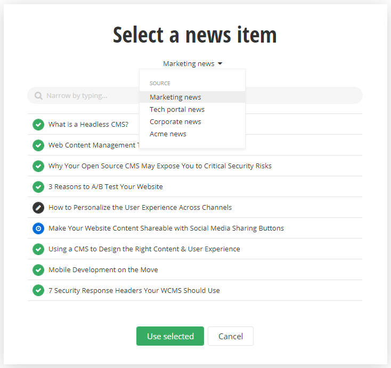Select Marketing news option in source menu
The width and height of the screenshot is (391, 368).
click(175, 97)
